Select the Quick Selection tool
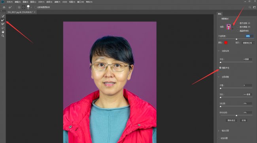This screenshot has width=257, height=143. [3, 16]
